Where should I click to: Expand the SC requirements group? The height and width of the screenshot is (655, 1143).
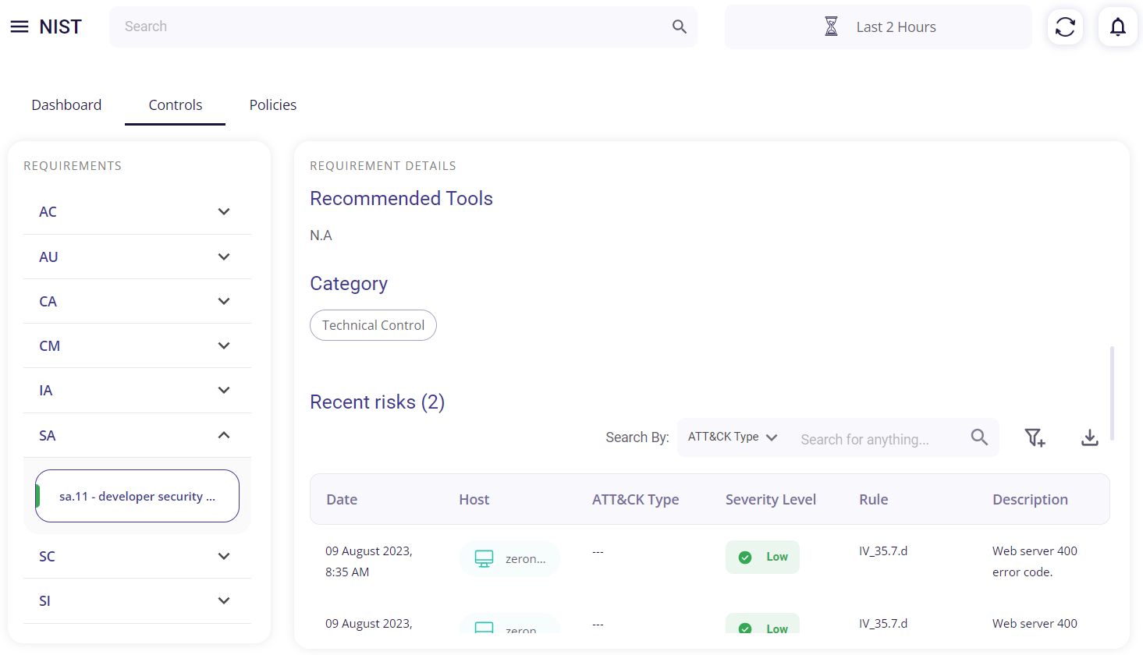click(x=137, y=556)
